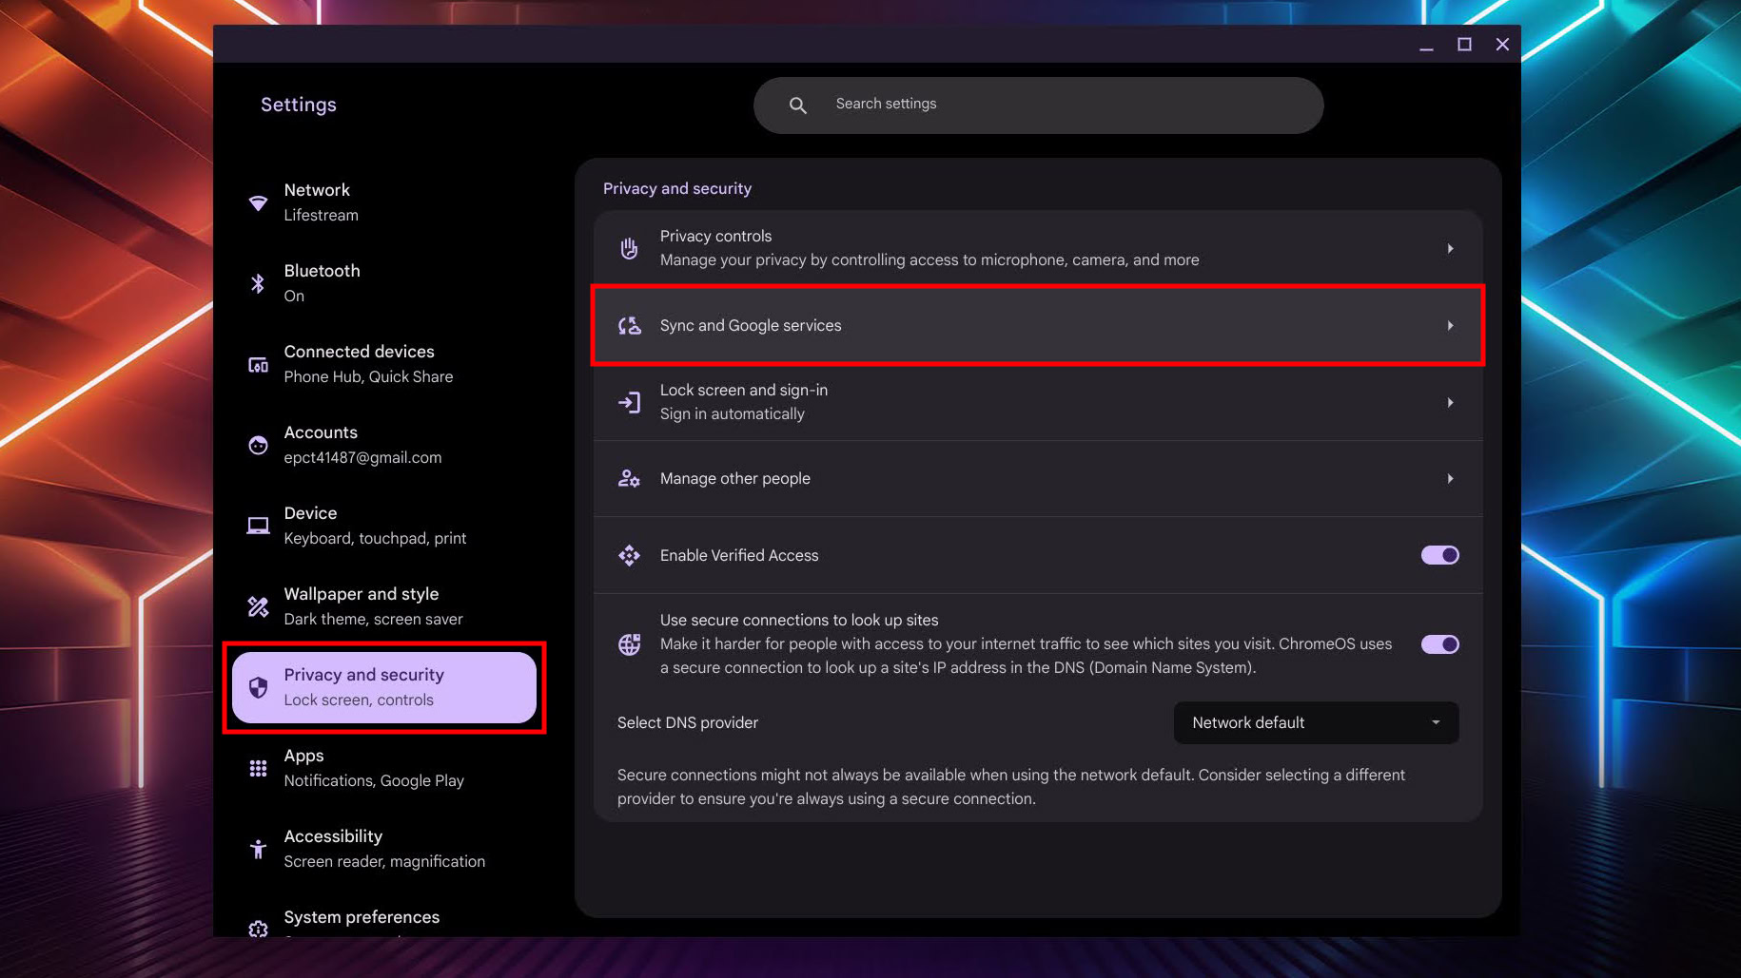
Task: Expand Privacy controls with its arrow
Action: 1450,249
